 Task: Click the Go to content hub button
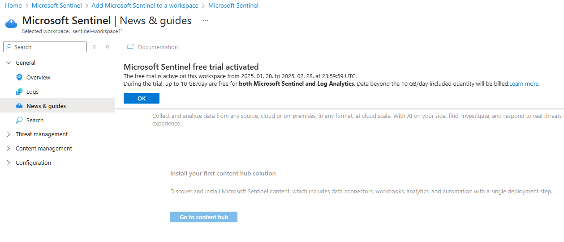pos(204,217)
